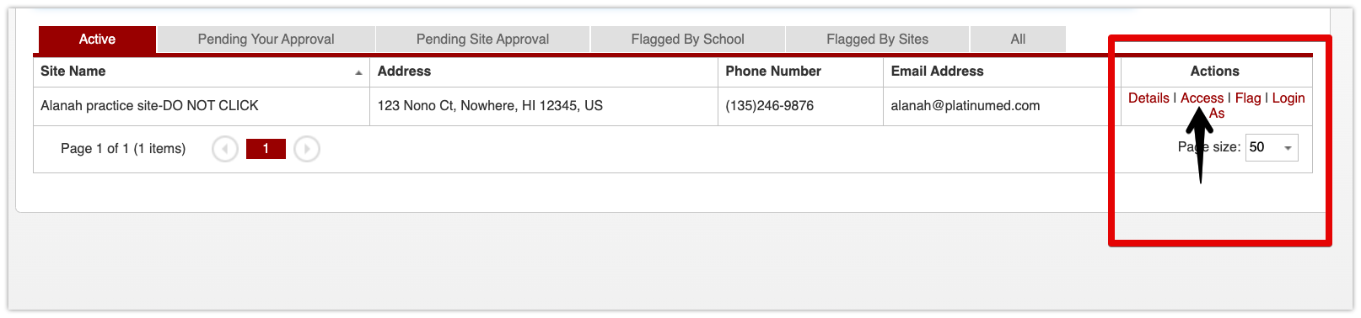Sort by Site Name arrow icon
1361x318 pixels.
pos(358,73)
